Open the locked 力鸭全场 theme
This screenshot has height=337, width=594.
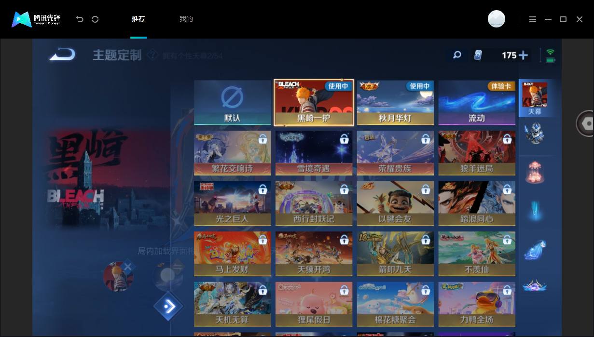tap(477, 304)
